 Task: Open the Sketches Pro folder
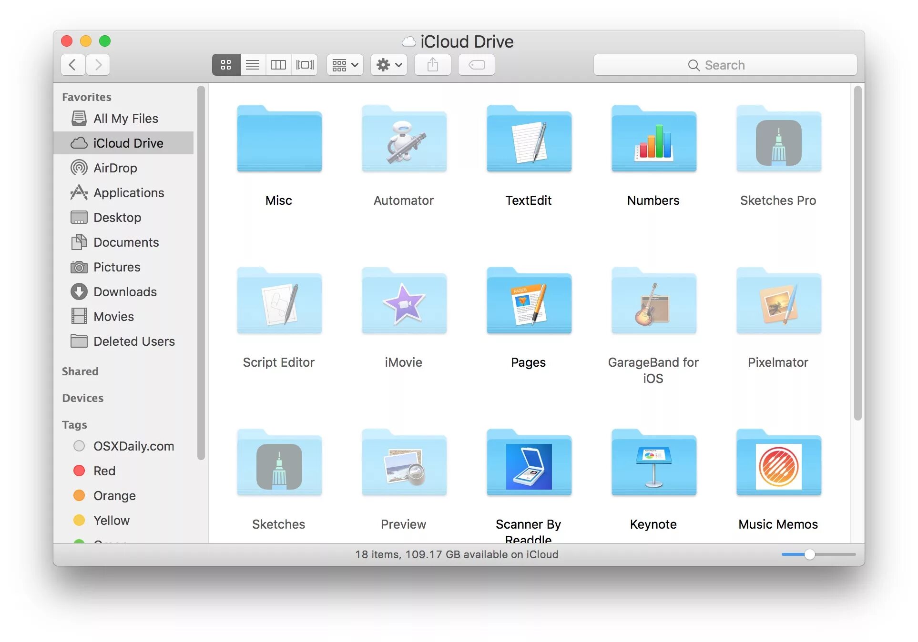point(779,139)
